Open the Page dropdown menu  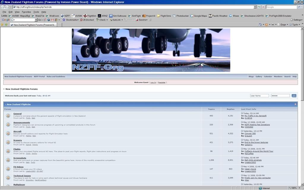pyautogui.click(x=283, y=25)
